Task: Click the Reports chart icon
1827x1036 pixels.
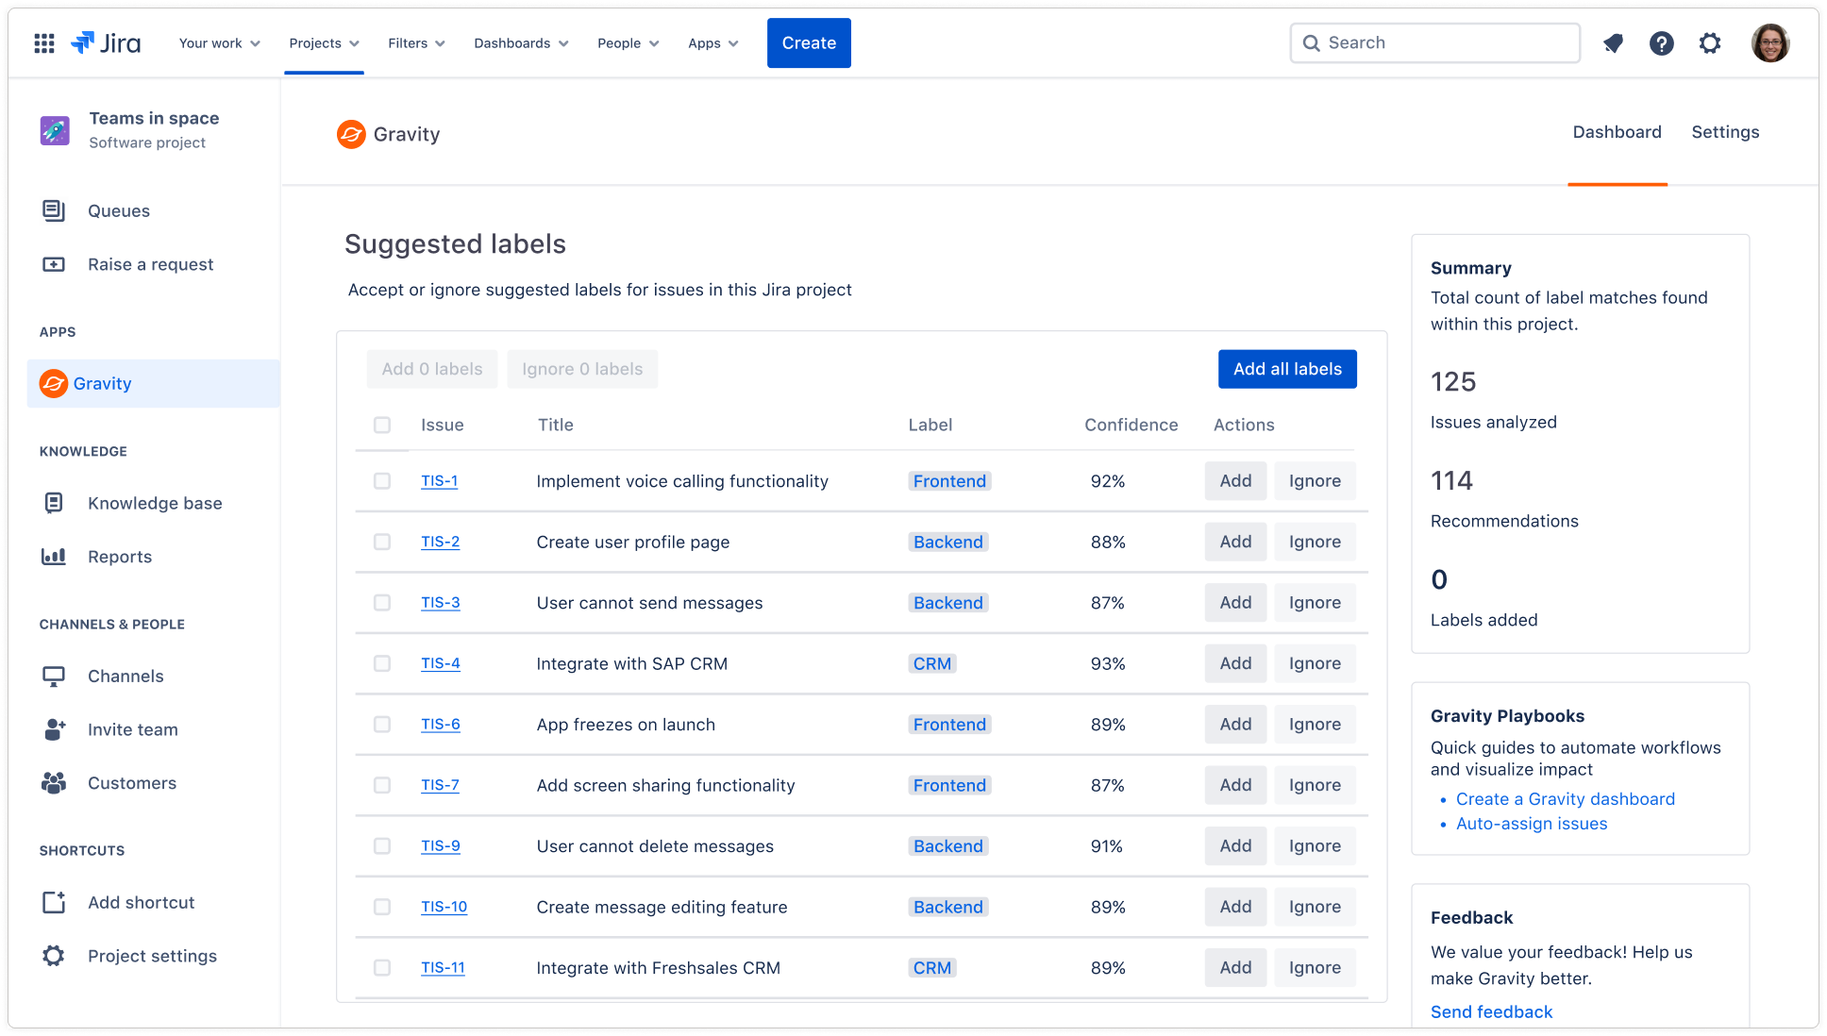Action: (54, 557)
